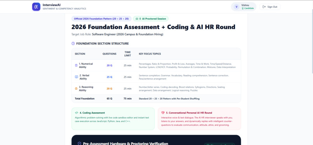Click the clock icon beside Foundation Section Structure
Image resolution: width=313 pixels, height=145 pixels.
pyautogui.click(x=73, y=44)
